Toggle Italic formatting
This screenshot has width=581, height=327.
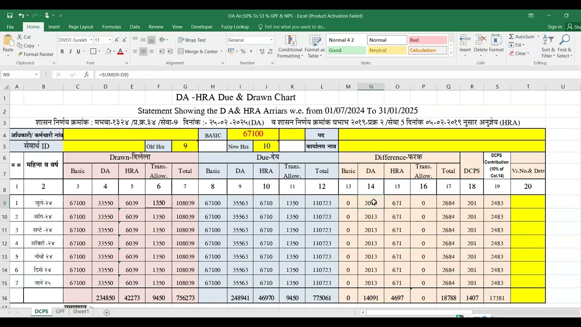click(x=70, y=51)
